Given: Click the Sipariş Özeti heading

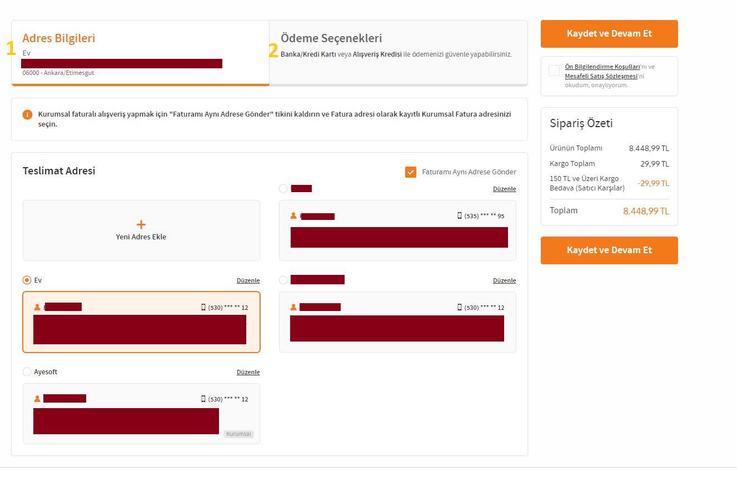Looking at the screenshot, I should (581, 123).
